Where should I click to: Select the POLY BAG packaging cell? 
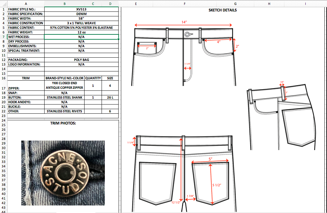point(81,60)
